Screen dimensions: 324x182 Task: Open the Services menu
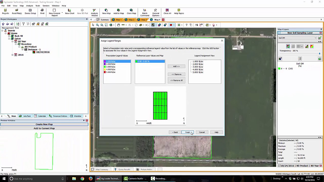[x=46, y=6]
